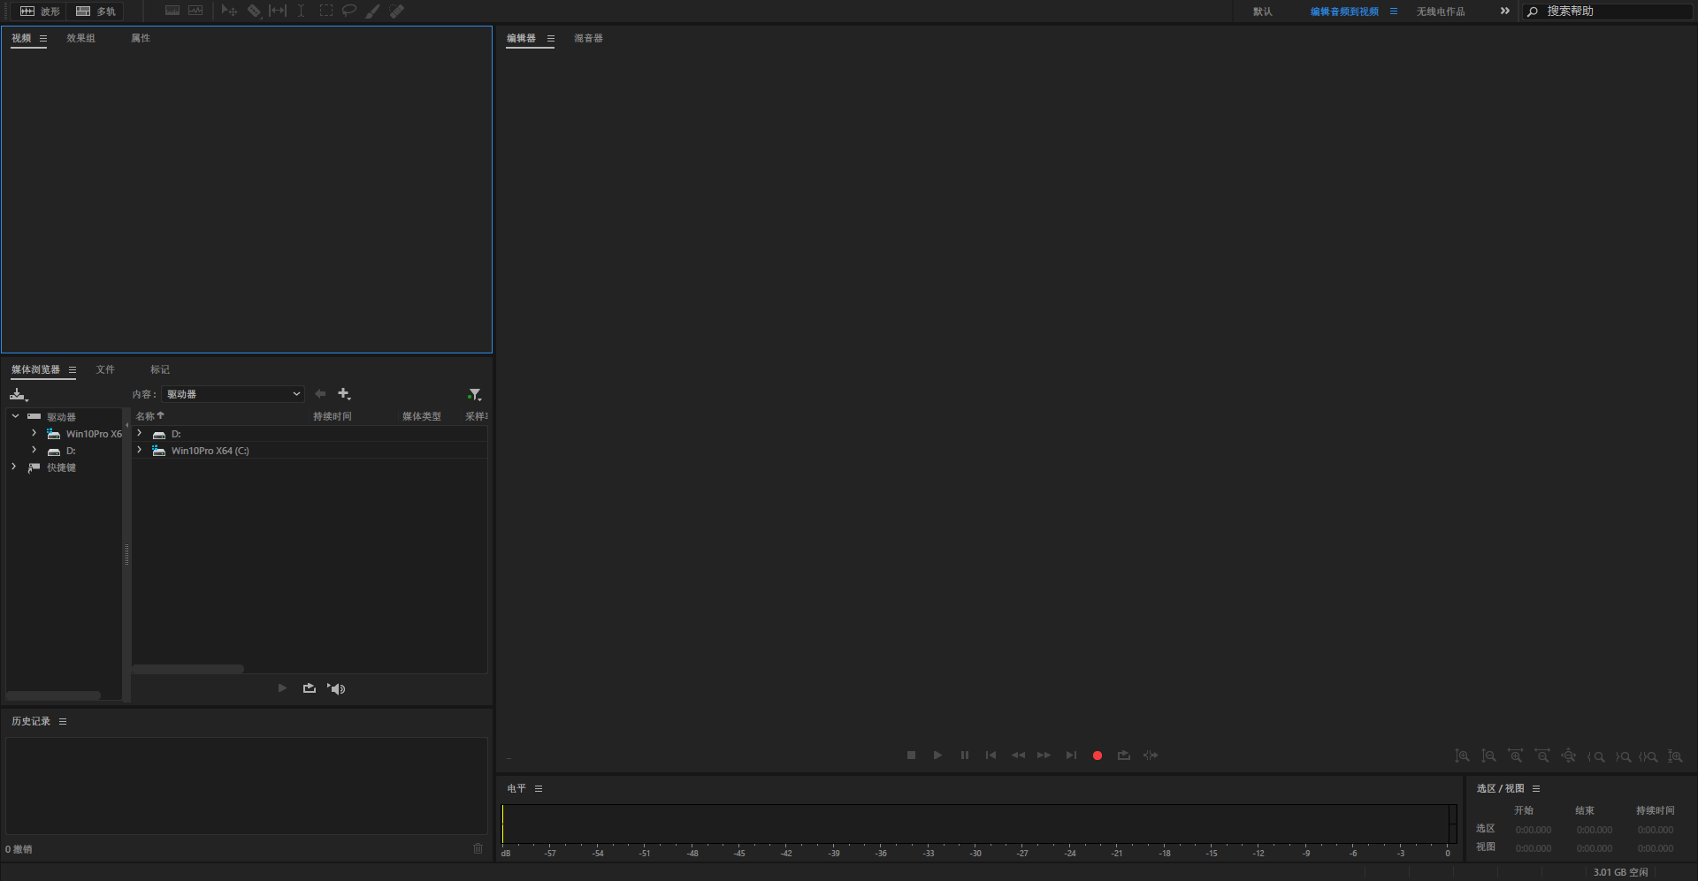Select the Spot Healing Brush tool
This screenshot has height=881, width=1698.
[397, 11]
